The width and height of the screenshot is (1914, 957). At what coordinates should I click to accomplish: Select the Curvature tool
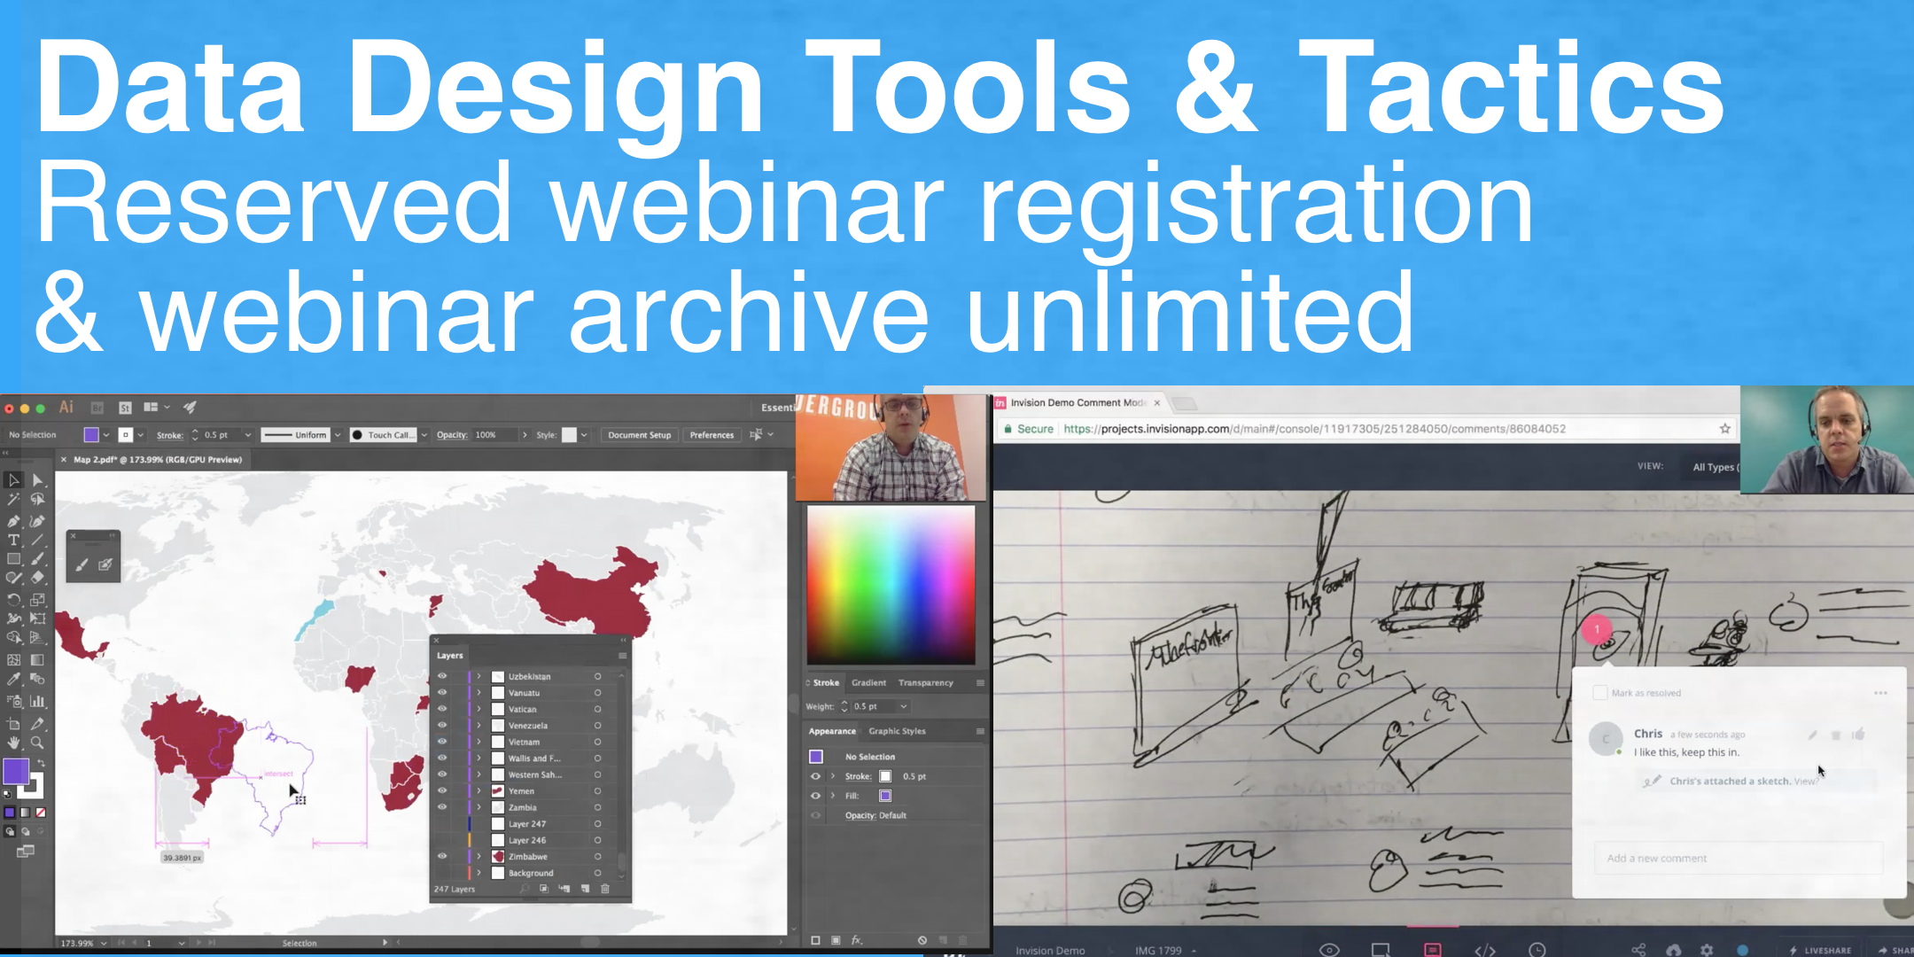pos(37,520)
